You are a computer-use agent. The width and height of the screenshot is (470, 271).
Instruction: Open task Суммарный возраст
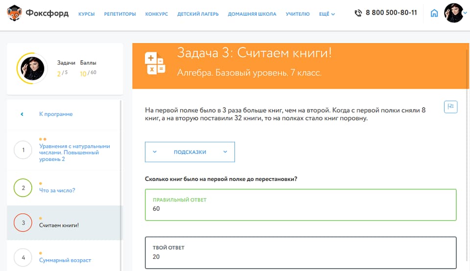65,260
